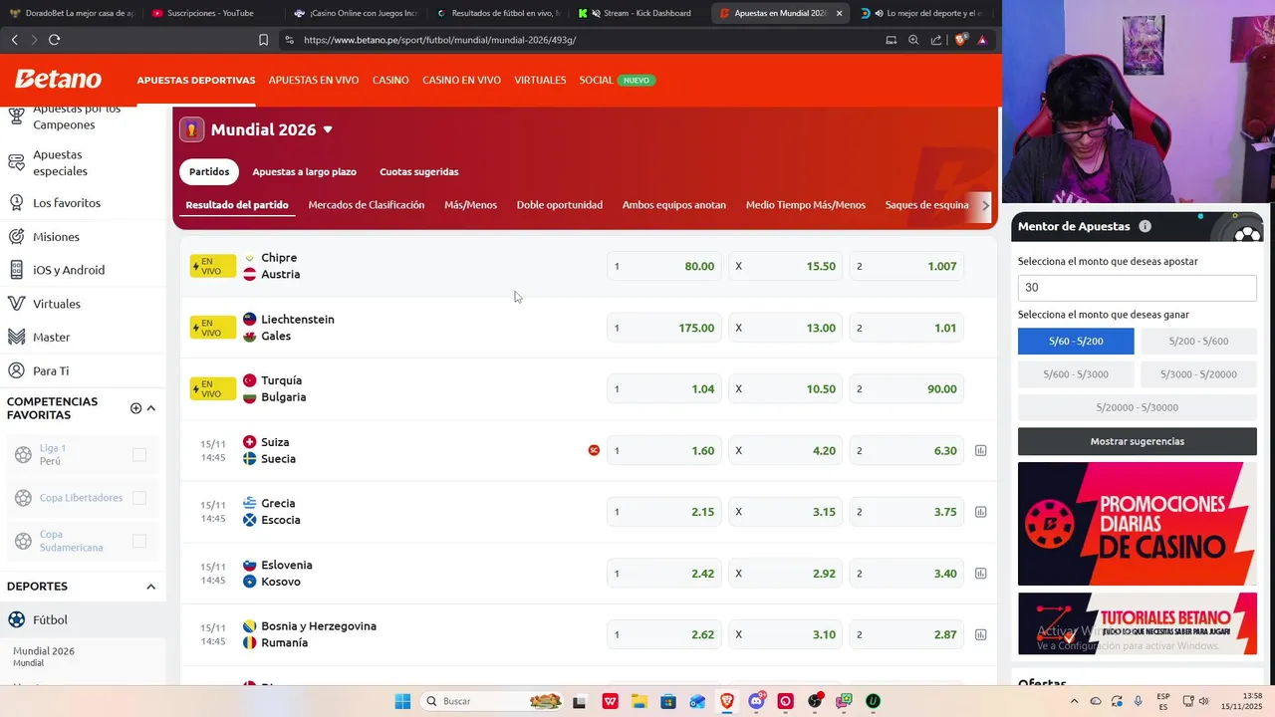
Task: Click the share icon in the address bar
Action: pyautogui.click(x=936, y=40)
